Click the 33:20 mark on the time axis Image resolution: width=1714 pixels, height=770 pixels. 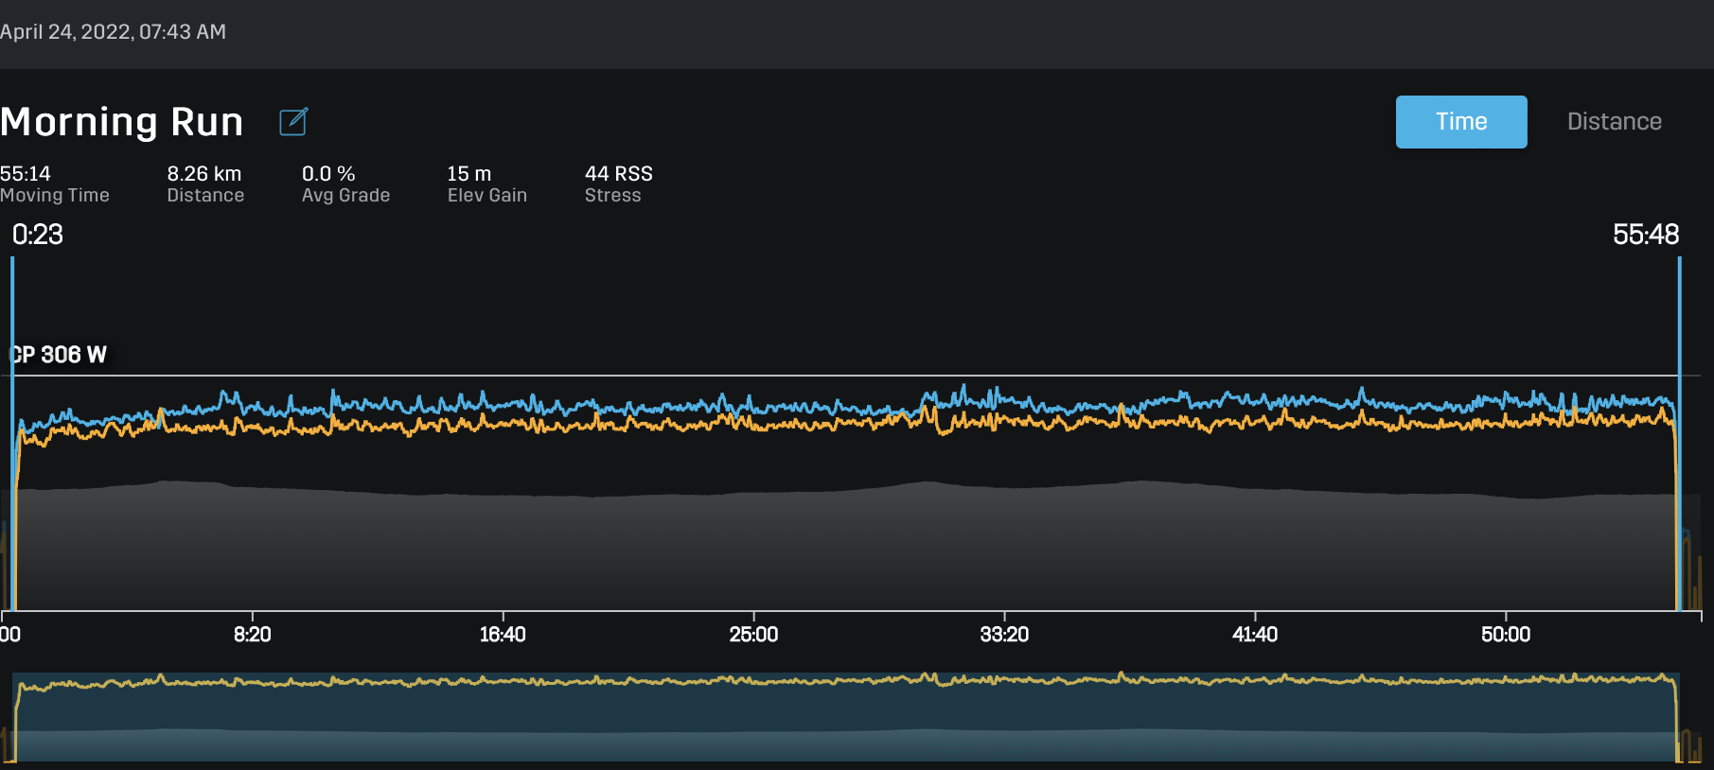tap(1004, 635)
